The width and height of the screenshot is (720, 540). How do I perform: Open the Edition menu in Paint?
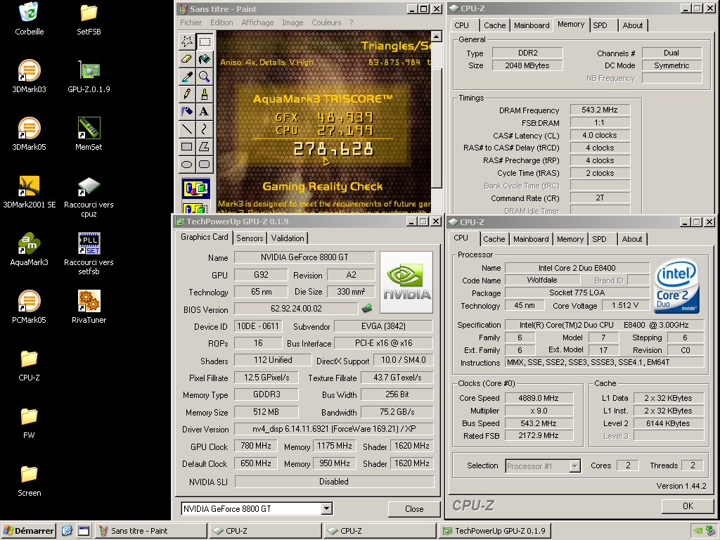click(x=221, y=22)
